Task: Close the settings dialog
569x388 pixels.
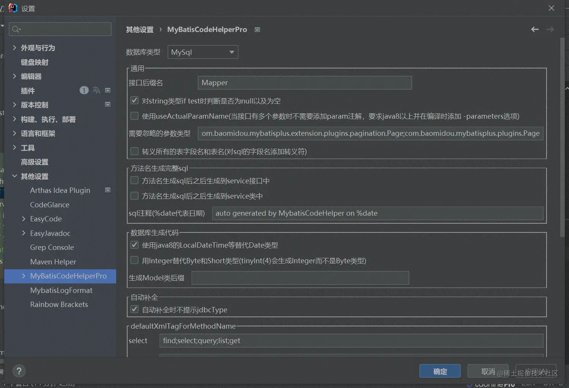Action: (x=551, y=8)
